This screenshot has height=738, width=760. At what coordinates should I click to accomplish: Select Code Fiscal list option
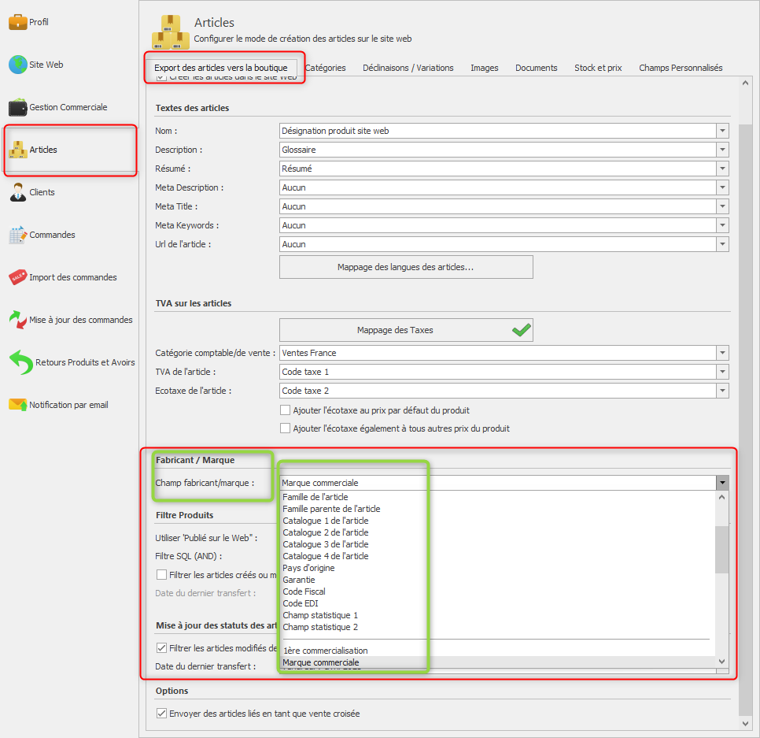(498, 592)
